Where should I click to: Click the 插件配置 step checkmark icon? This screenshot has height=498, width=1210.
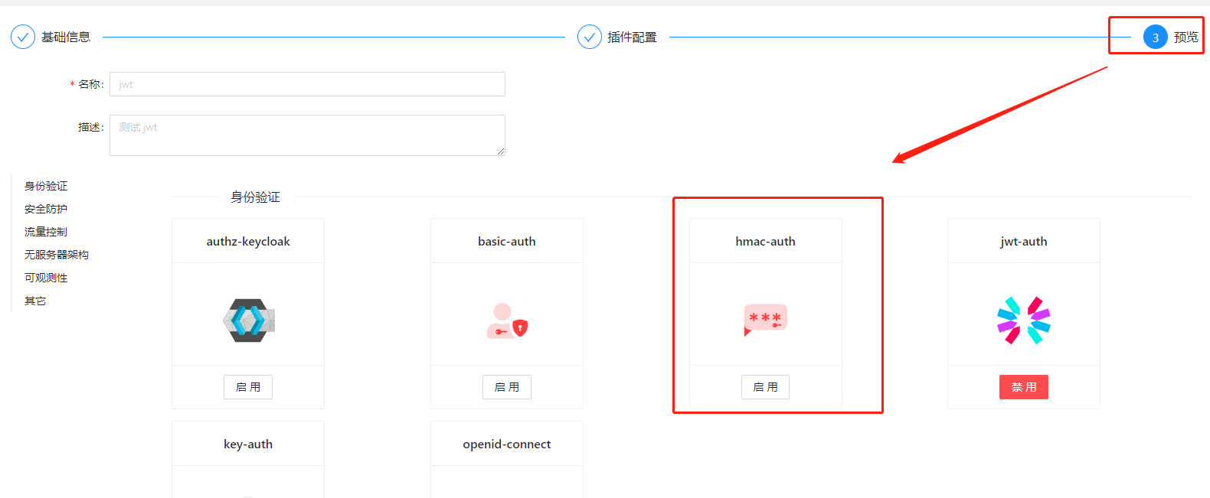tap(590, 37)
